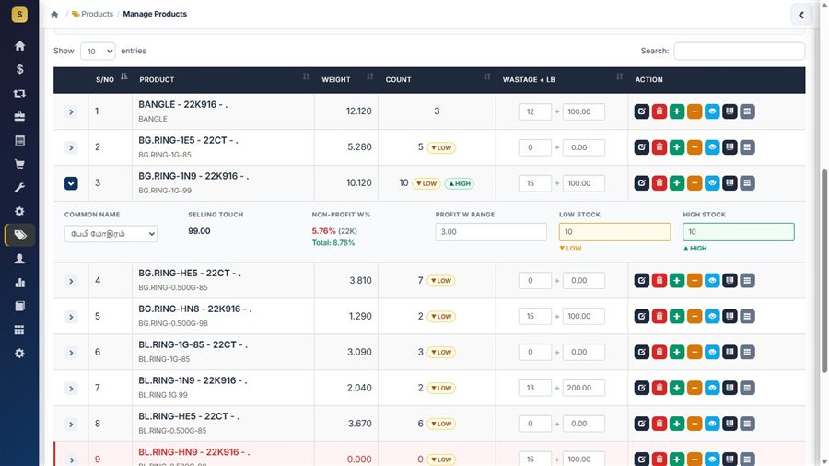Screen dimensions: 829x466
Task: Open the dollar sign sidebar menu
Action: point(19,69)
